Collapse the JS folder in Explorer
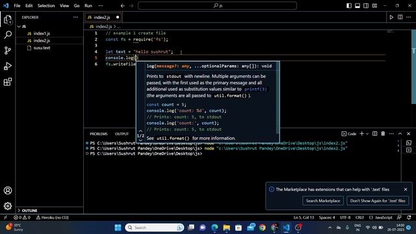 click(49, 26)
